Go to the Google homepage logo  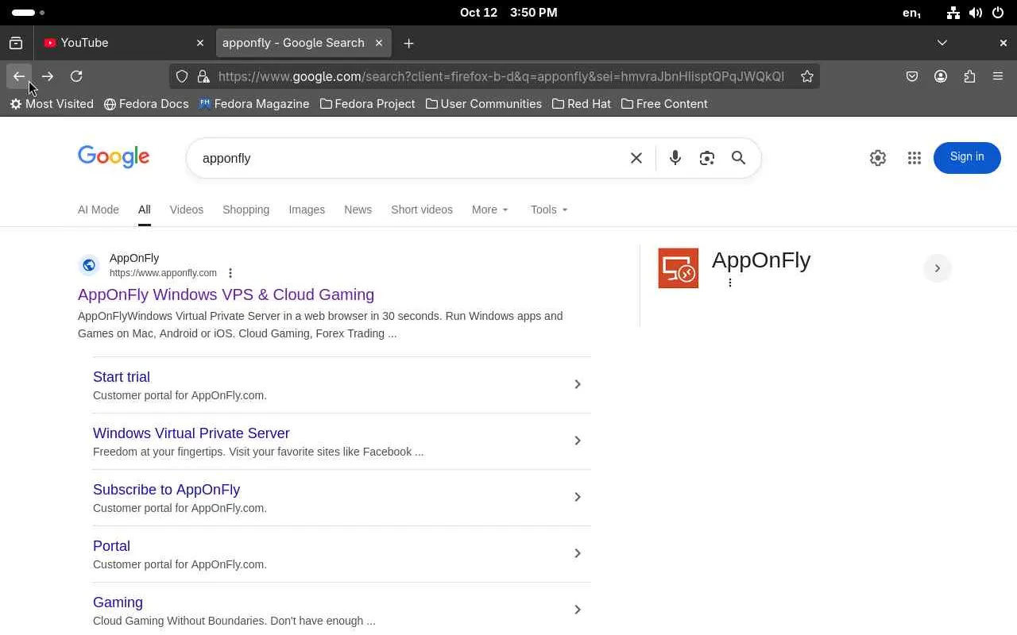tap(114, 157)
